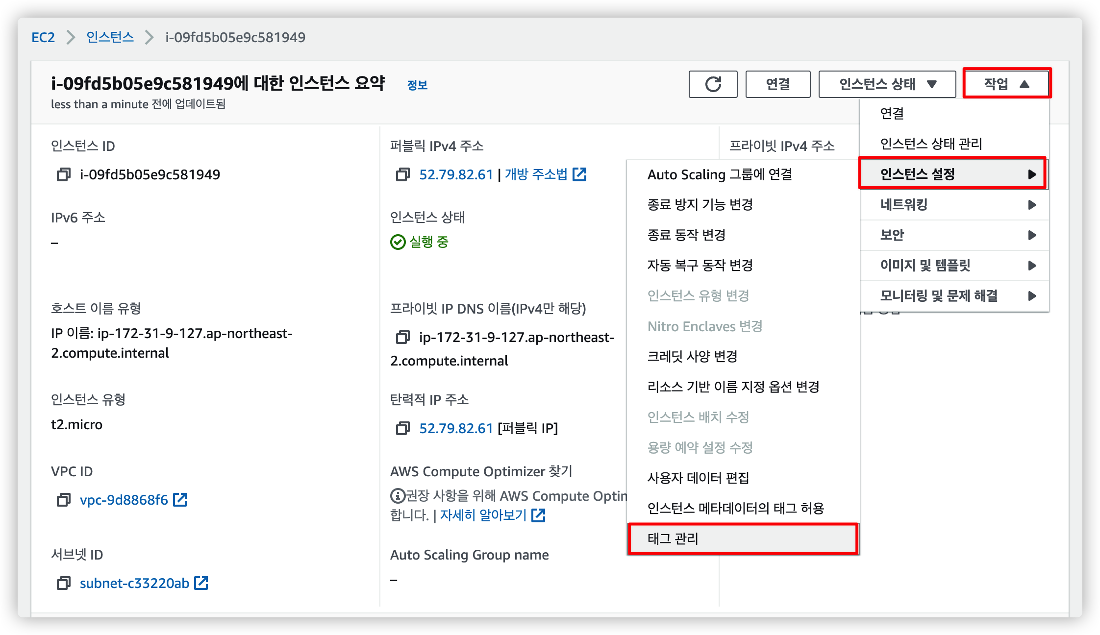1100x635 pixels.
Task: Copy the public IPv4 address 52.79.82.61
Action: pyautogui.click(x=402, y=174)
